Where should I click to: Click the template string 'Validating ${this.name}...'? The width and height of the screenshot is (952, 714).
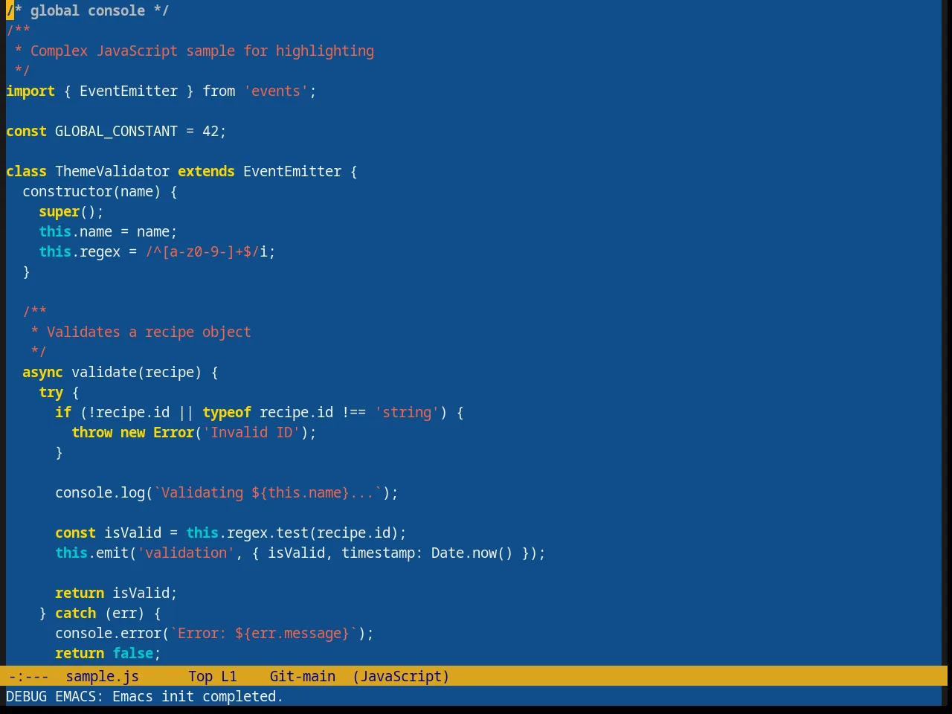point(268,492)
